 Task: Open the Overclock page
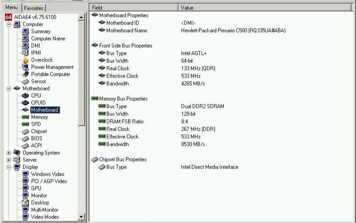click(x=42, y=60)
